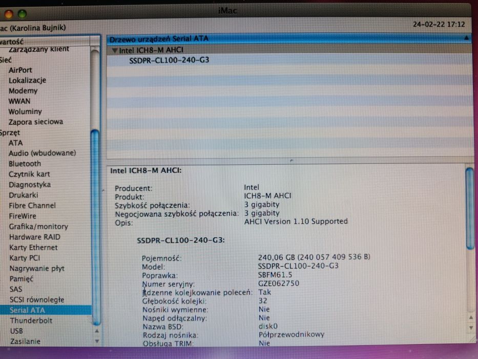This screenshot has width=478, height=359.
Task: Click the serial number GZE062750
Action: coord(279,284)
